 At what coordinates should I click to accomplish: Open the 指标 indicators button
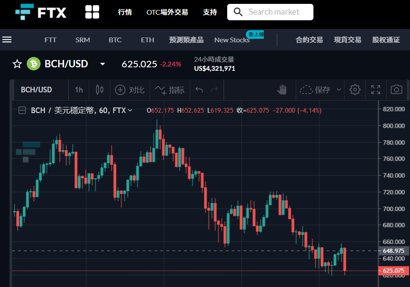pyautogui.click(x=169, y=90)
